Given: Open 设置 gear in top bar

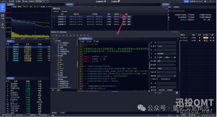Looking at the screenshot, I should pos(11,1).
